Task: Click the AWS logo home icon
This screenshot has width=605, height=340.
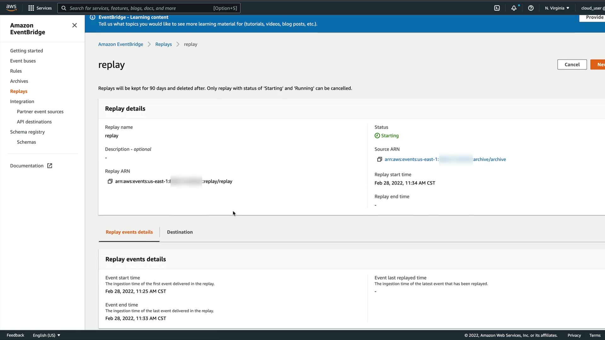Action: (11, 8)
